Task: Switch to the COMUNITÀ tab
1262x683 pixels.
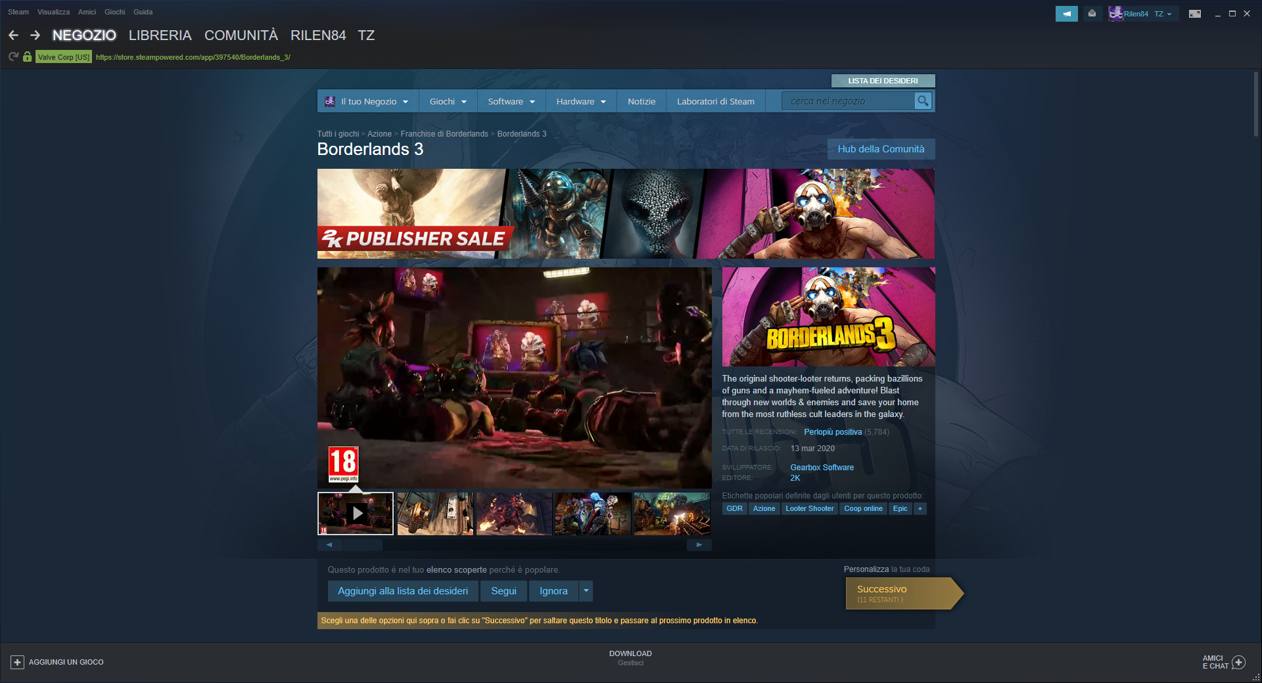Action: [241, 35]
